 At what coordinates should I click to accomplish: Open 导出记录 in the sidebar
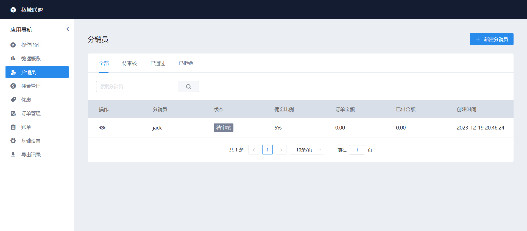[37, 154]
